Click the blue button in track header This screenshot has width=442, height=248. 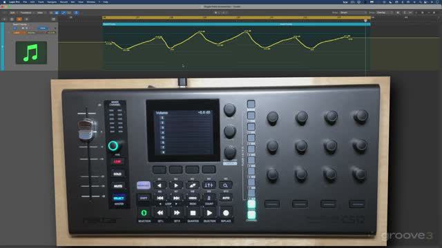pos(43,28)
